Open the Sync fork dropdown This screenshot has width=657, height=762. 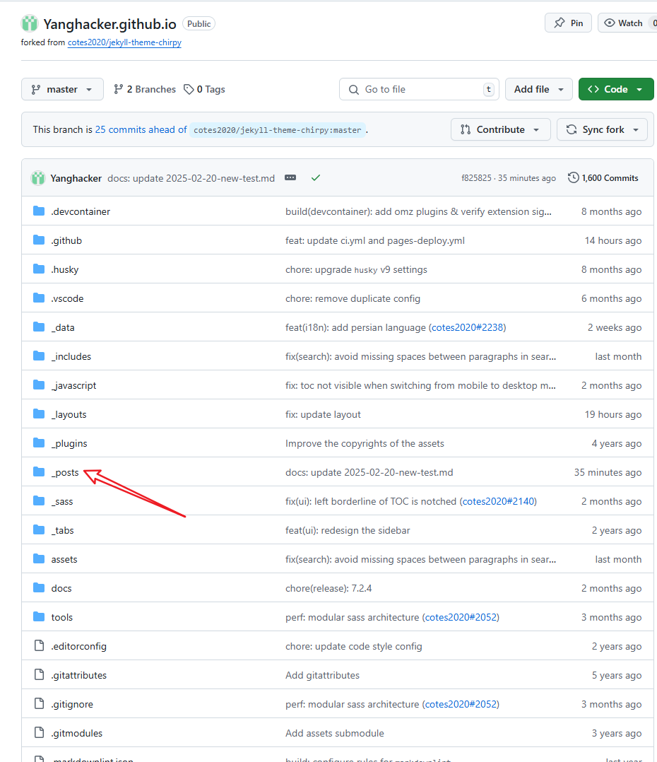point(602,130)
